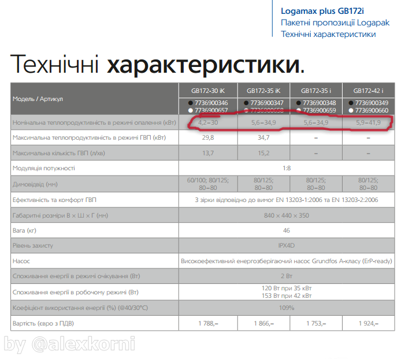Click the efficiency value 109%

287,308
